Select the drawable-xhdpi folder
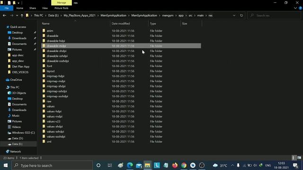The image size is (303, 170). click(x=56, y=51)
